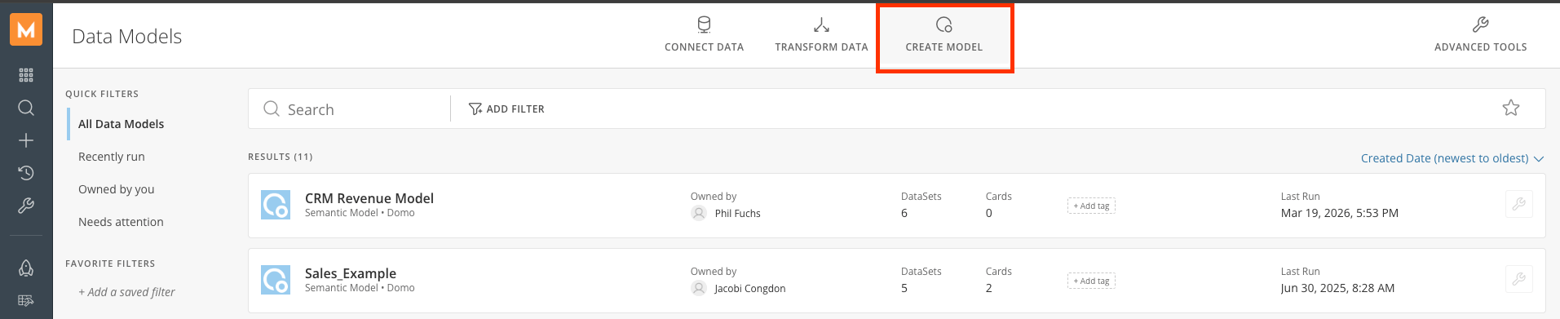Click QUICK FILTERS section header
The width and height of the screenshot is (1560, 319).
[x=102, y=94]
